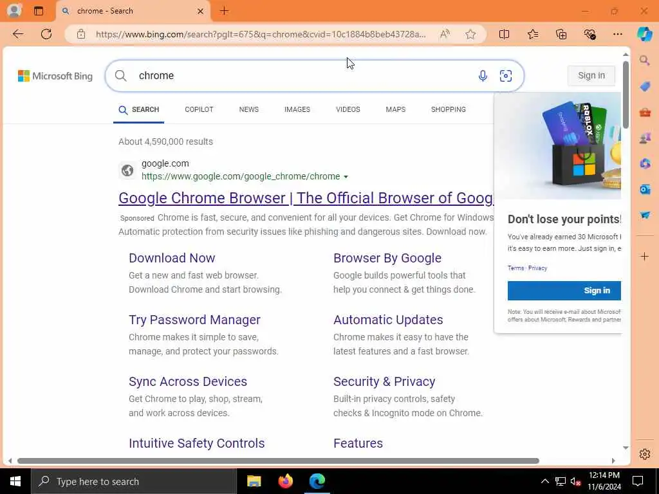
Task: Click scroll down arrow of page scrollbar
Action: tap(626, 448)
